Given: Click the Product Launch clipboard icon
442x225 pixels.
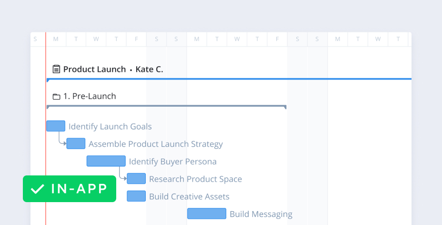Looking at the screenshot, I should click(56, 69).
